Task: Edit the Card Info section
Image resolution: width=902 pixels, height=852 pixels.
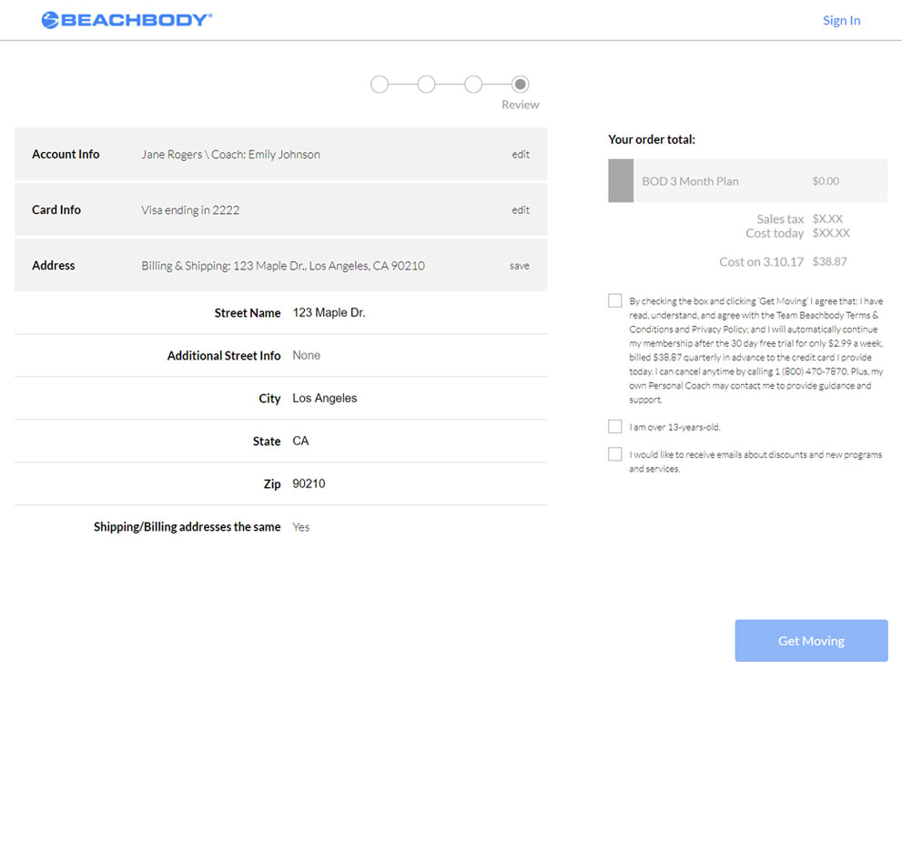Action: pos(521,210)
